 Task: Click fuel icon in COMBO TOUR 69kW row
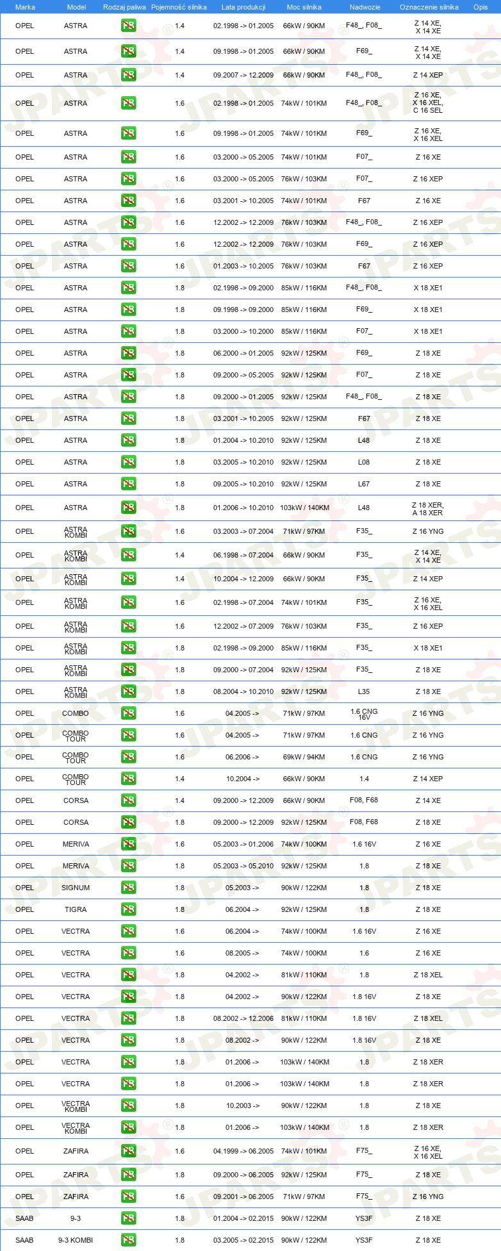coord(128,756)
